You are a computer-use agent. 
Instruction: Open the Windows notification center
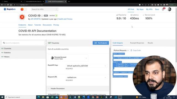pos(174,97)
